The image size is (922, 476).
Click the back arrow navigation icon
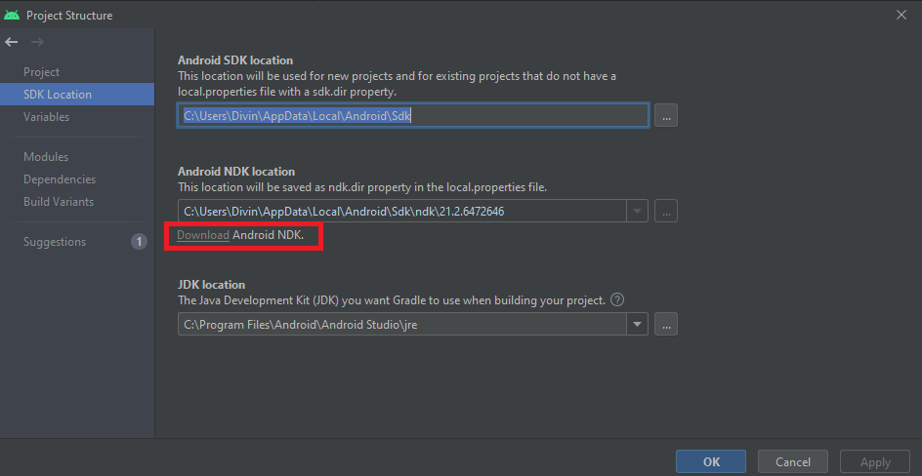(11, 42)
